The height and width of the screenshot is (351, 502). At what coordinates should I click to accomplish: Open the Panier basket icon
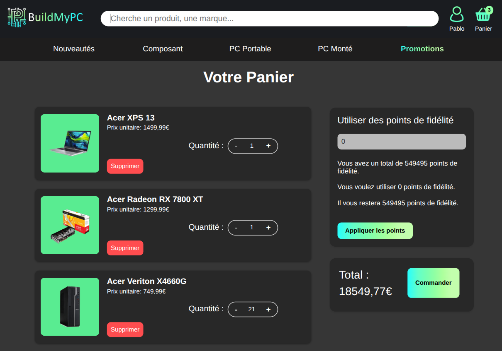coord(483,14)
